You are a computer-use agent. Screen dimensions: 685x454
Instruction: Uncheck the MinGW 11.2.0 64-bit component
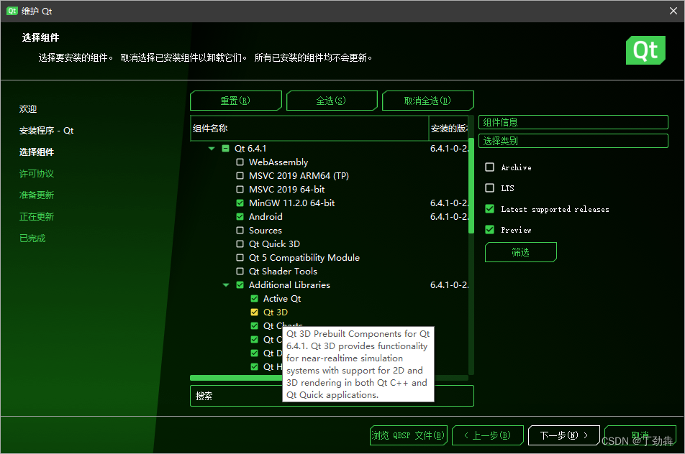point(240,203)
